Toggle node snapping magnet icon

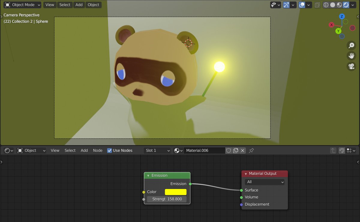[x=342, y=150]
